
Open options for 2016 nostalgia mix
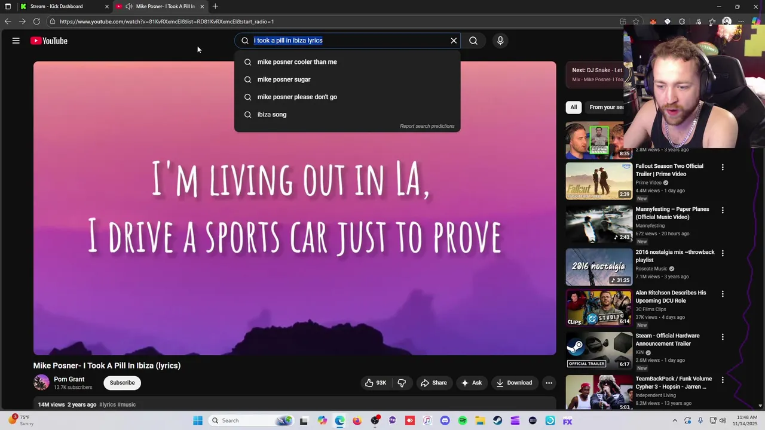[723, 253]
